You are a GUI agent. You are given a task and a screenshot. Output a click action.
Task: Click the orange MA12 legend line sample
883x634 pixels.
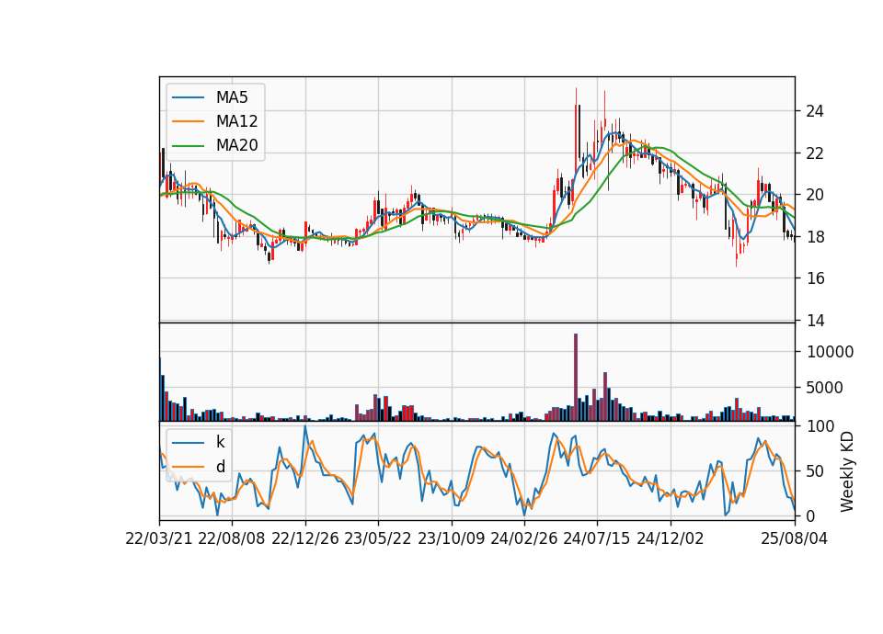pyautogui.click(x=188, y=121)
